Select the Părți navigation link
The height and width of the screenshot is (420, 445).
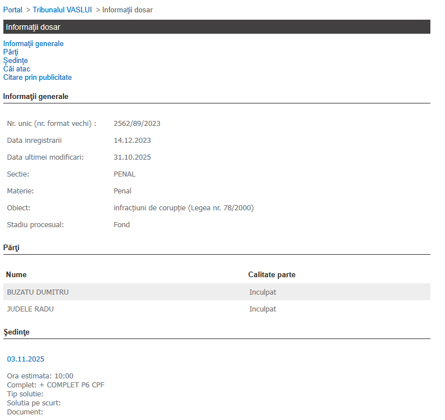(x=11, y=52)
